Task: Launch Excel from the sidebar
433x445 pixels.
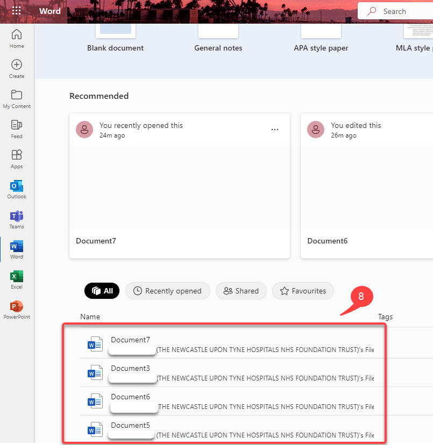Action: [x=17, y=279]
